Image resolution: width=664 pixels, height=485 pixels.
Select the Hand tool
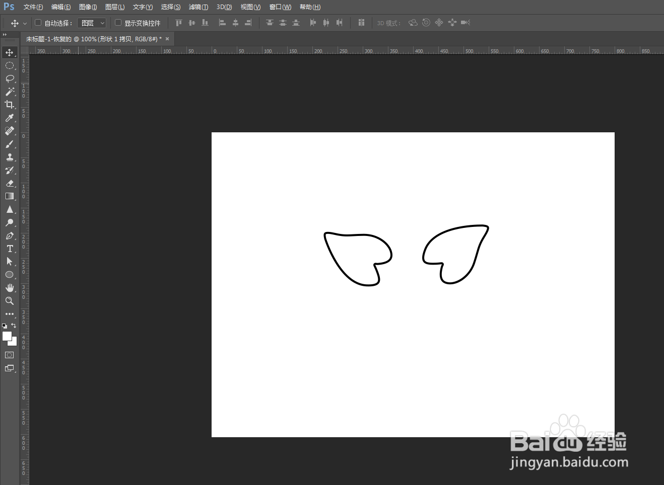[x=10, y=288]
